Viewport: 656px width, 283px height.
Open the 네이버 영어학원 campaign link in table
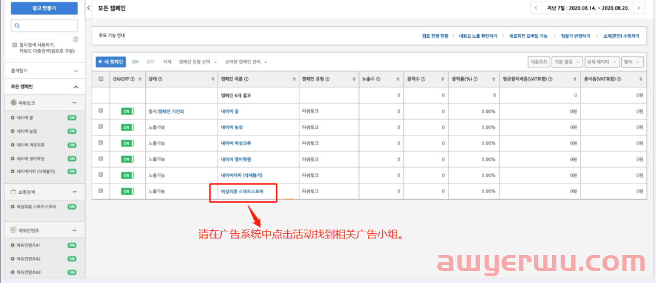tap(236, 159)
